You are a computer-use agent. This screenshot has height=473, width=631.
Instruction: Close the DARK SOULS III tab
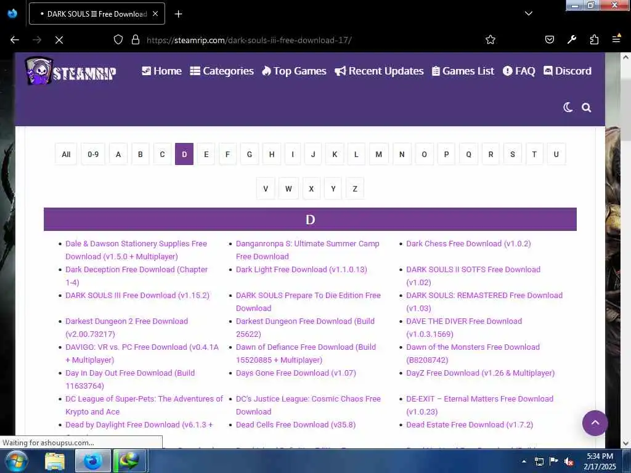pyautogui.click(x=155, y=14)
